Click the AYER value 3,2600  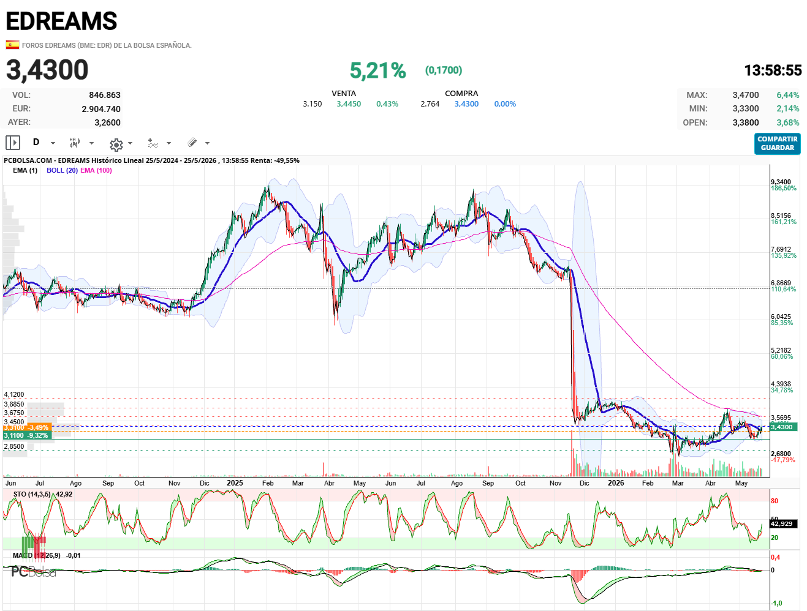pyautogui.click(x=107, y=122)
